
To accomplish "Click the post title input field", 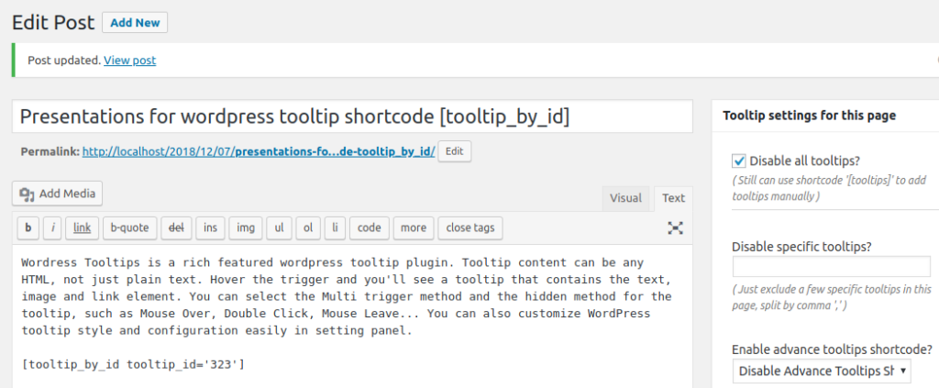I will click(x=352, y=116).
